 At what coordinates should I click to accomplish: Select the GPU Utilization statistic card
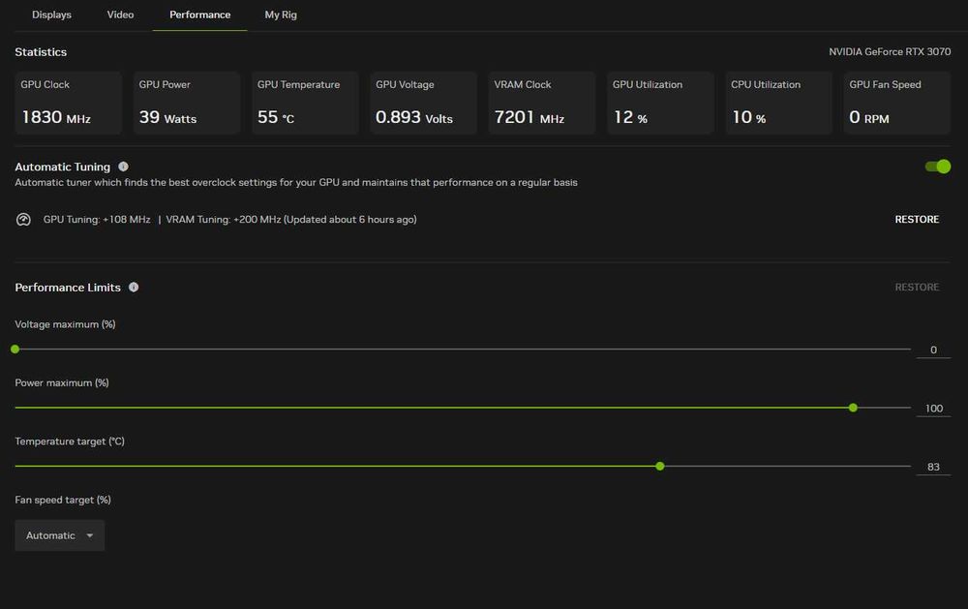660,103
